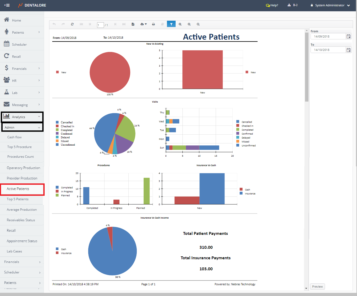The width and height of the screenshot is (357, 296).
Task: Click the search icon in report toolbar
Action: tap(198, 24)
